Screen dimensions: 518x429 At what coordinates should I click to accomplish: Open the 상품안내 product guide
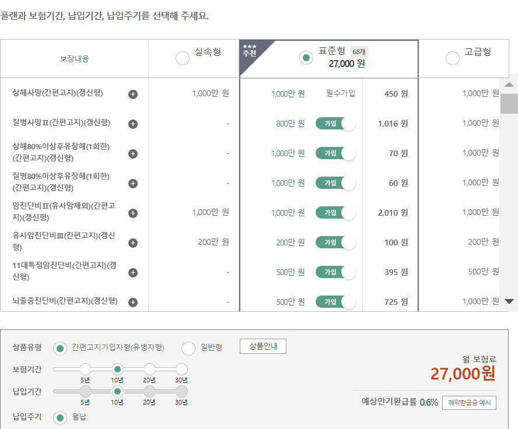click(x=263, y=346)
